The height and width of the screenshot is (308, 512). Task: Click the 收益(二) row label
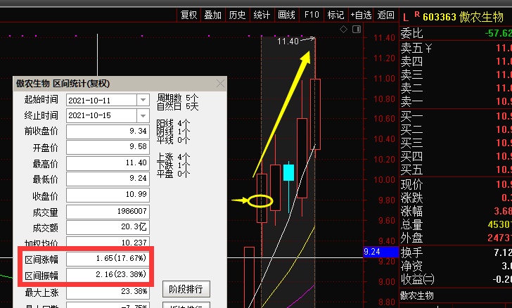pos(418,280)
